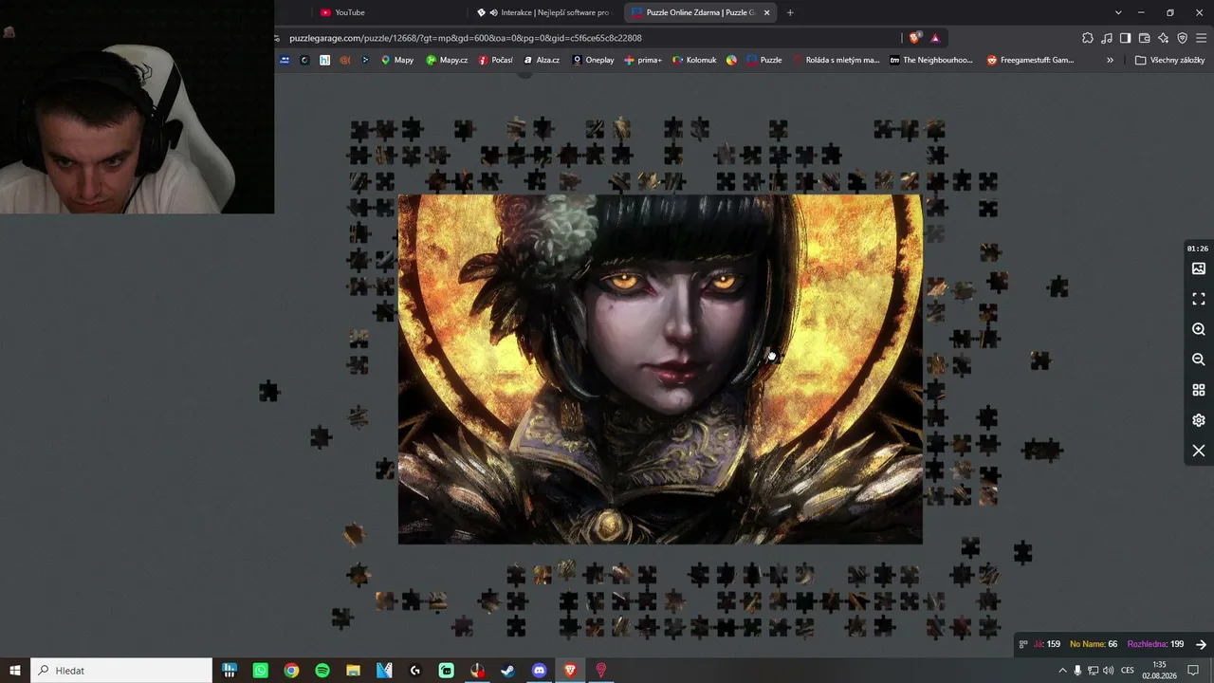Image resolution: width=1214 pixels, height=683 pixels.
Task: Open Logitech G HUB from the taskbar
Action: 415,671
